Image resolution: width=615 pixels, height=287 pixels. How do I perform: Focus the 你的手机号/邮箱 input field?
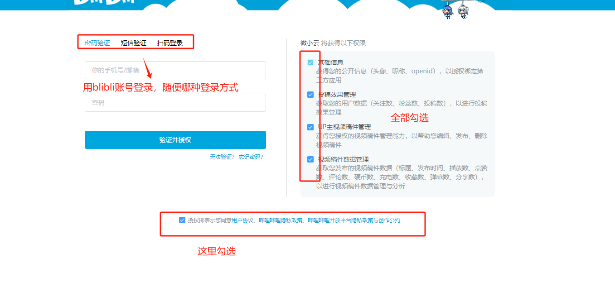pos(175,70)
